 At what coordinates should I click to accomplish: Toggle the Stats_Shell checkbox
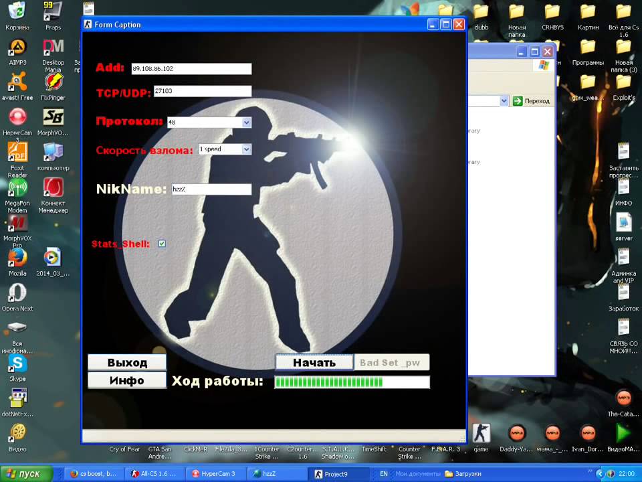tap(162, 244)
